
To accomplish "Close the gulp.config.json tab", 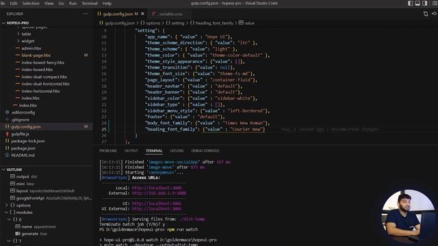I will pos(143,14).
